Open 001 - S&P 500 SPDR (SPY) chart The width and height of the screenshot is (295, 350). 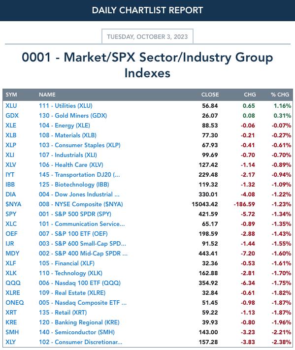point(75,214)
